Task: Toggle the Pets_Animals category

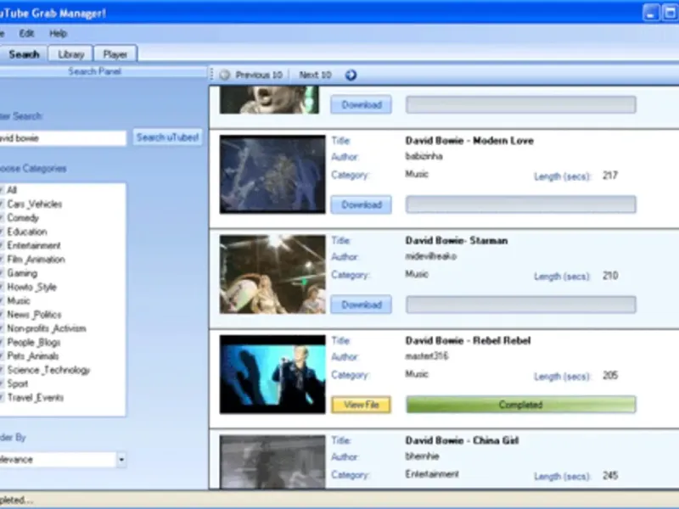Action: tap(33, 356)
